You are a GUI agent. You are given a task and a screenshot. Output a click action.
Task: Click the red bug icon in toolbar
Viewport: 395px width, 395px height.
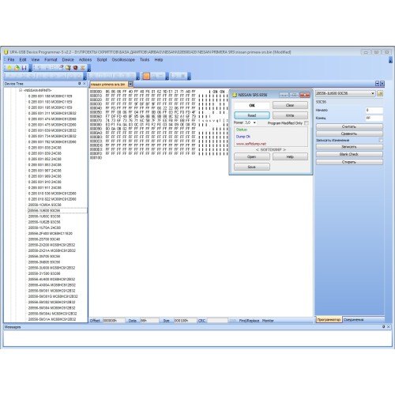(76, 68)
